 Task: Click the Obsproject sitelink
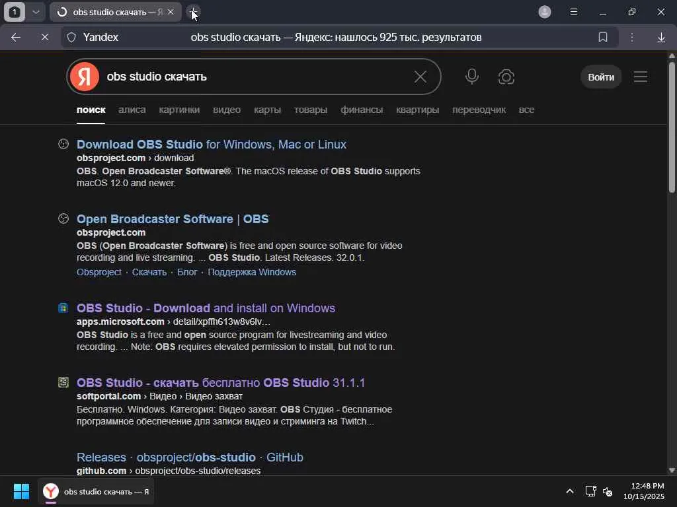[99, 272]
